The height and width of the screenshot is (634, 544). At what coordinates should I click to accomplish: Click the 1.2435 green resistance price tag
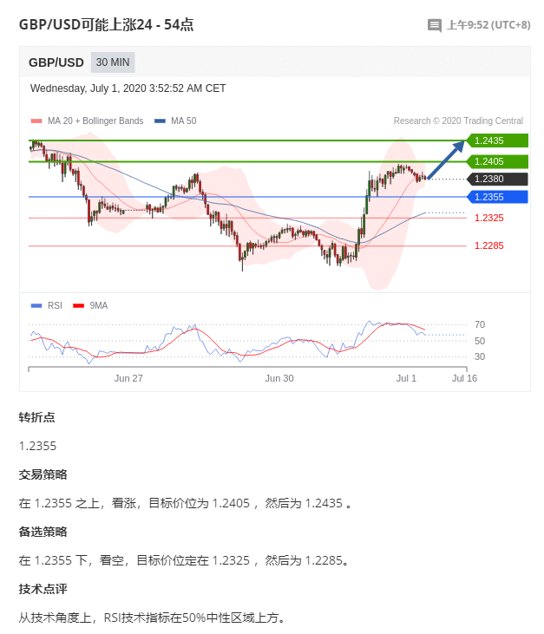(497, 141)
